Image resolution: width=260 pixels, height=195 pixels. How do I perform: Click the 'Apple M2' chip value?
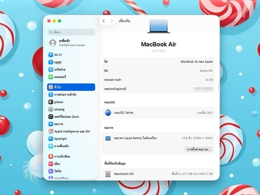tap(206, 71)
